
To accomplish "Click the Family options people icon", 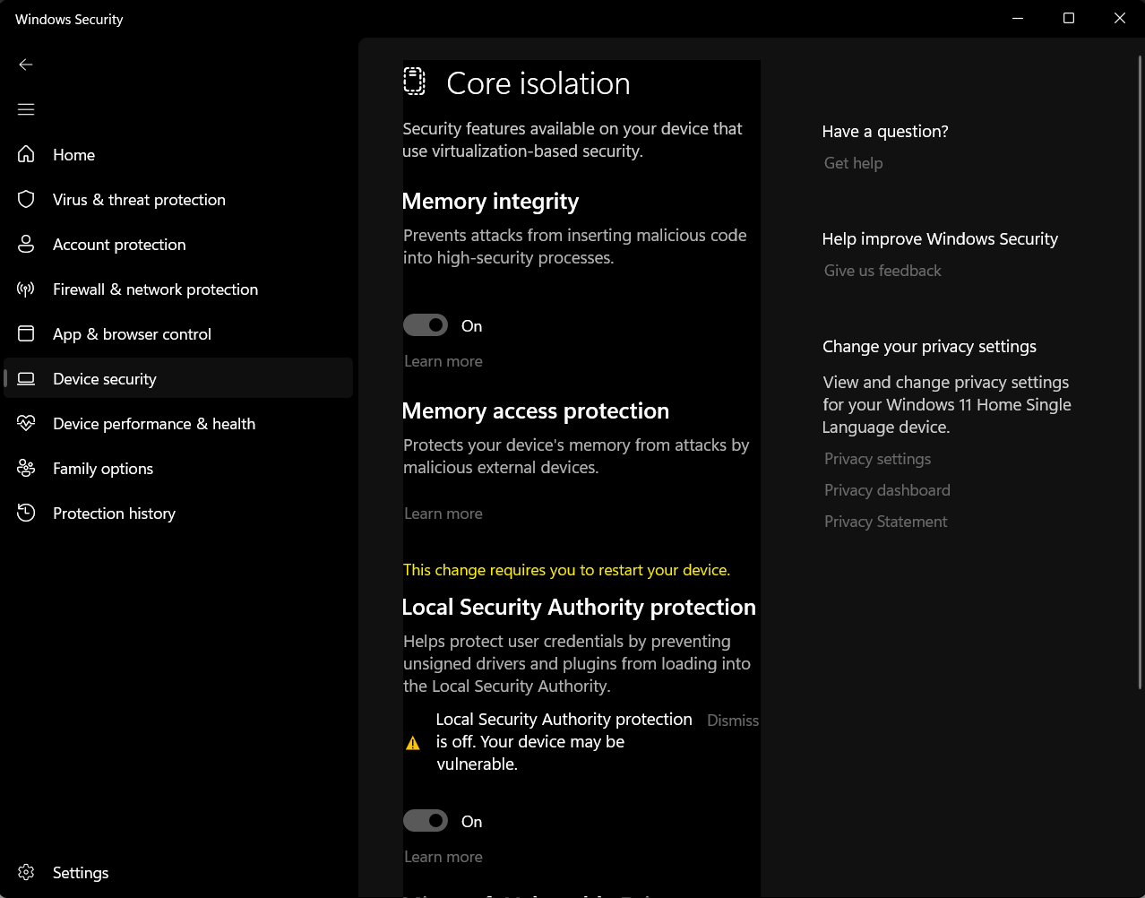I will click(x=26, y=468).
